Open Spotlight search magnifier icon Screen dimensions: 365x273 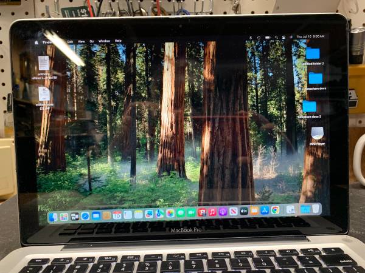click(276, 38)
